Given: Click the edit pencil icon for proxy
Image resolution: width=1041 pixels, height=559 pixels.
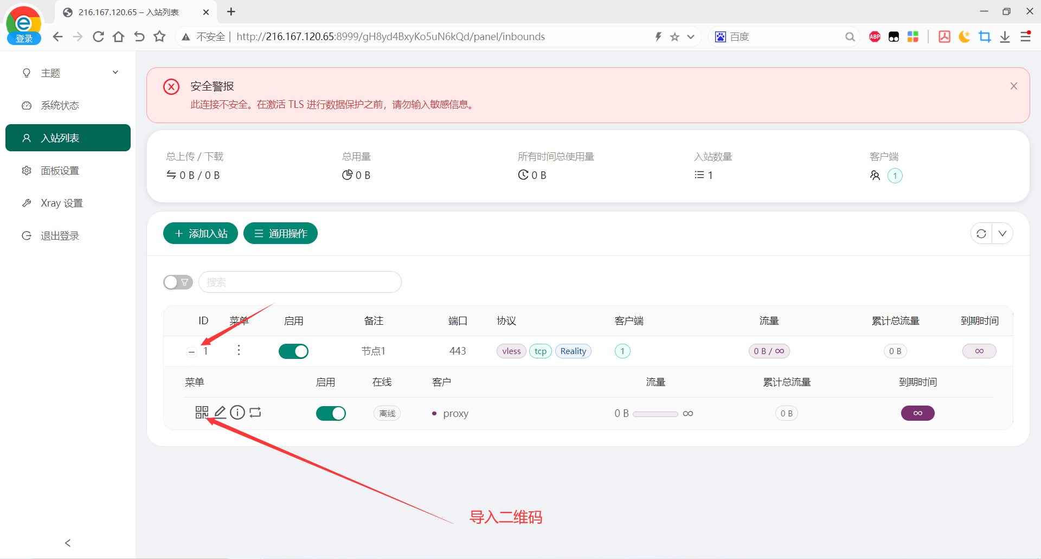Looking at the screenshot, I should click(x=220, y=413).
